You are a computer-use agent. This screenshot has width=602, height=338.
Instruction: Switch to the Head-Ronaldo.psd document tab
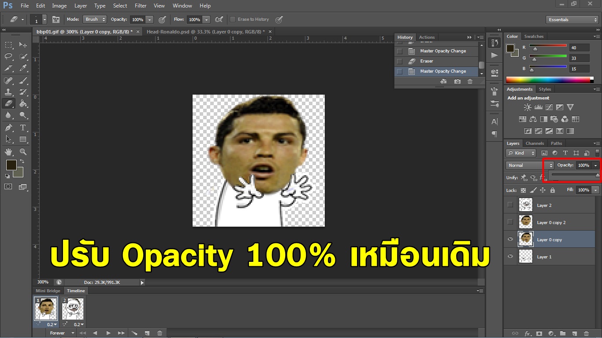click(205, 32)
